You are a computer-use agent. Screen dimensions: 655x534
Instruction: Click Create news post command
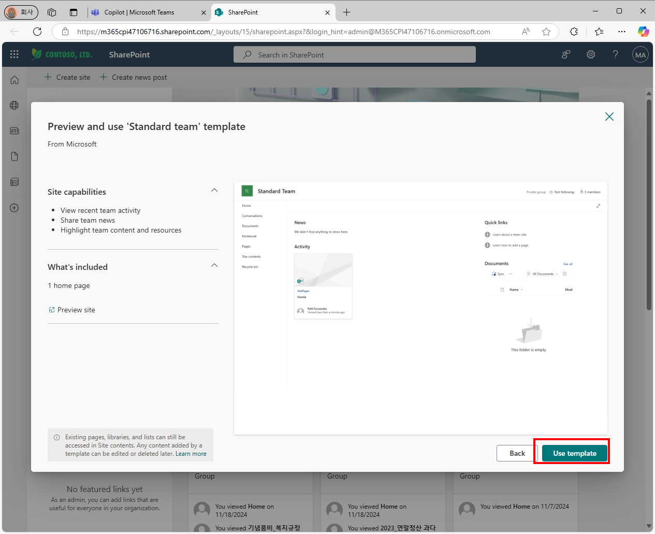(134, 77)
